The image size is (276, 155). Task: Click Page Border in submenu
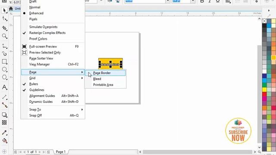[x=105, y=73]
